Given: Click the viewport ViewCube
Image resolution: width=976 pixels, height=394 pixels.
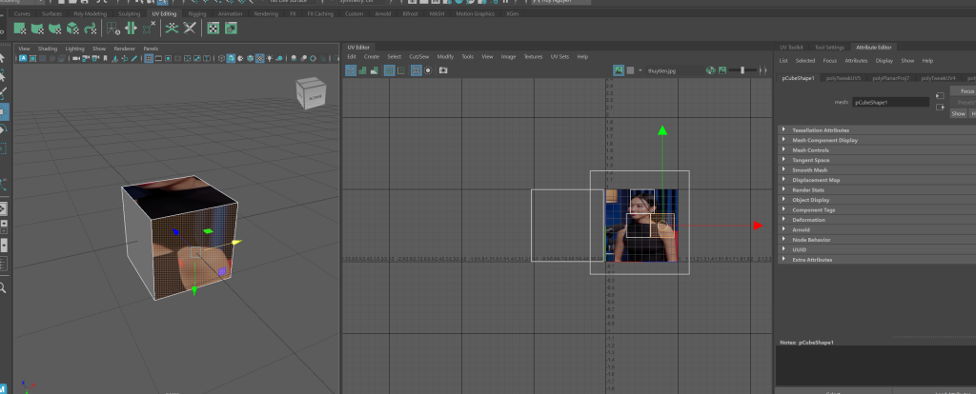Looking at the screenshot, I should (311, 93).
